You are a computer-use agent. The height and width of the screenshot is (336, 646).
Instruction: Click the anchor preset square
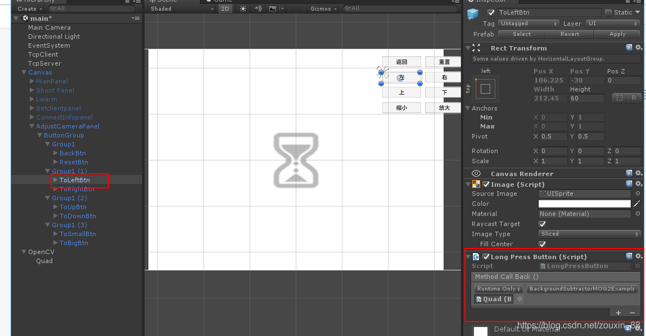485,89
